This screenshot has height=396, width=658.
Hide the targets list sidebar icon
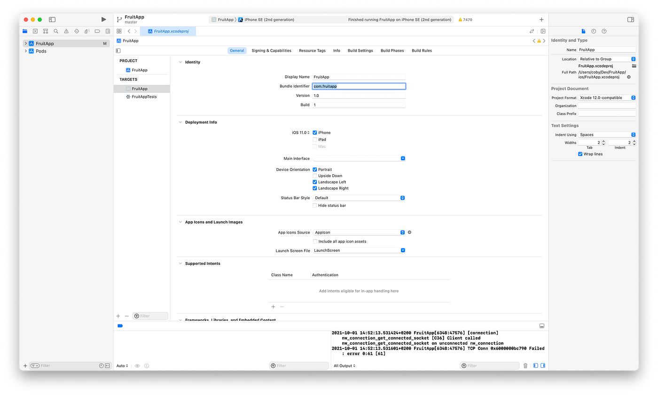click(118, 50)
